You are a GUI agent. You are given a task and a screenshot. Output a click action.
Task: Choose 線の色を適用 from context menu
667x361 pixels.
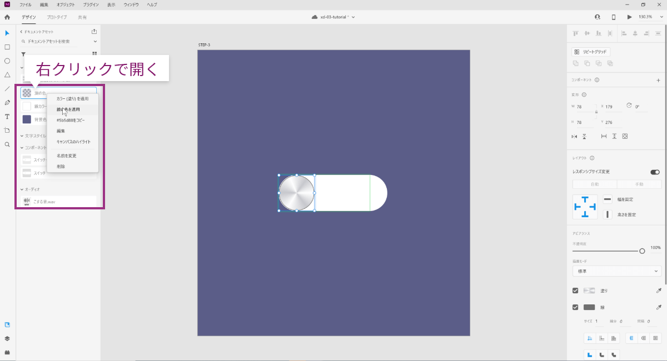coord(73,109)
